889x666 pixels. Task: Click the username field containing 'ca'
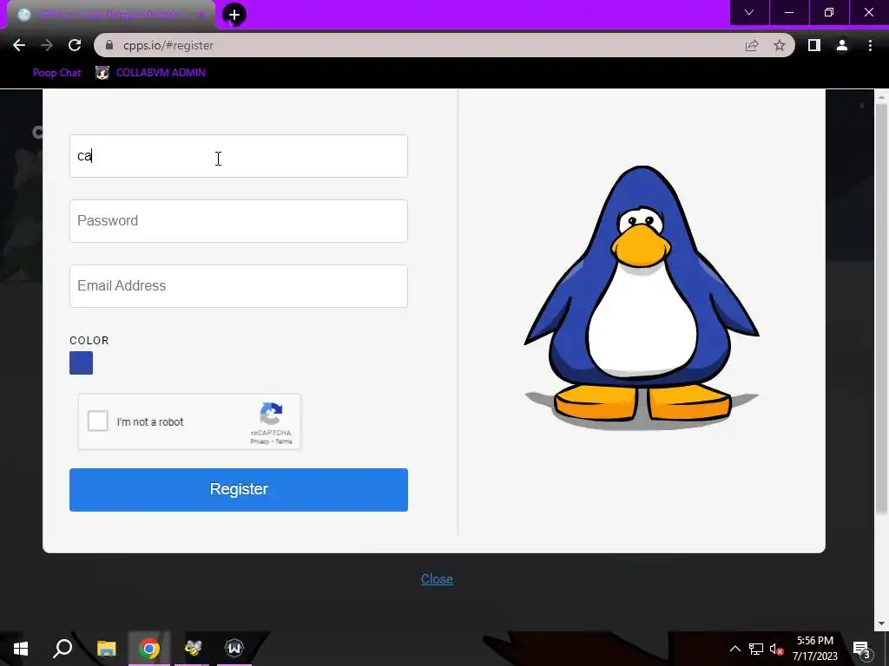[238, 156]
